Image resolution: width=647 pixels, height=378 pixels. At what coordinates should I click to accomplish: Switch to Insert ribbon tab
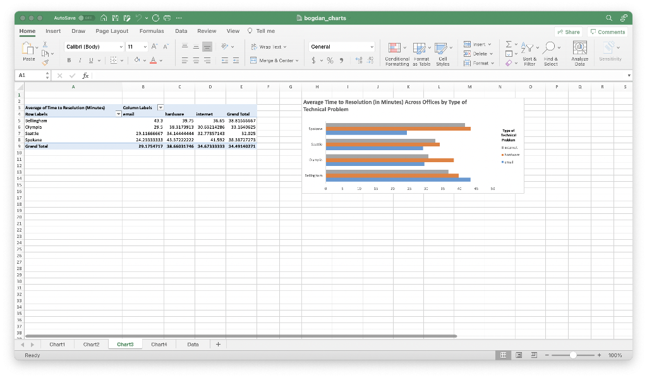(53, 31)
